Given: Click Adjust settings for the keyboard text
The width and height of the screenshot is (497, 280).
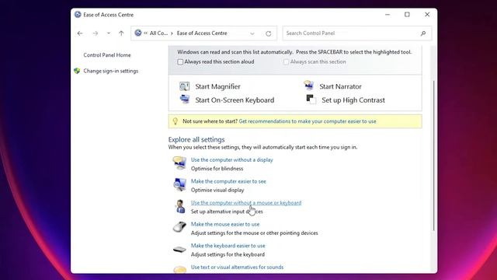Looking at the screenshot, I should [x=228, y=254].
